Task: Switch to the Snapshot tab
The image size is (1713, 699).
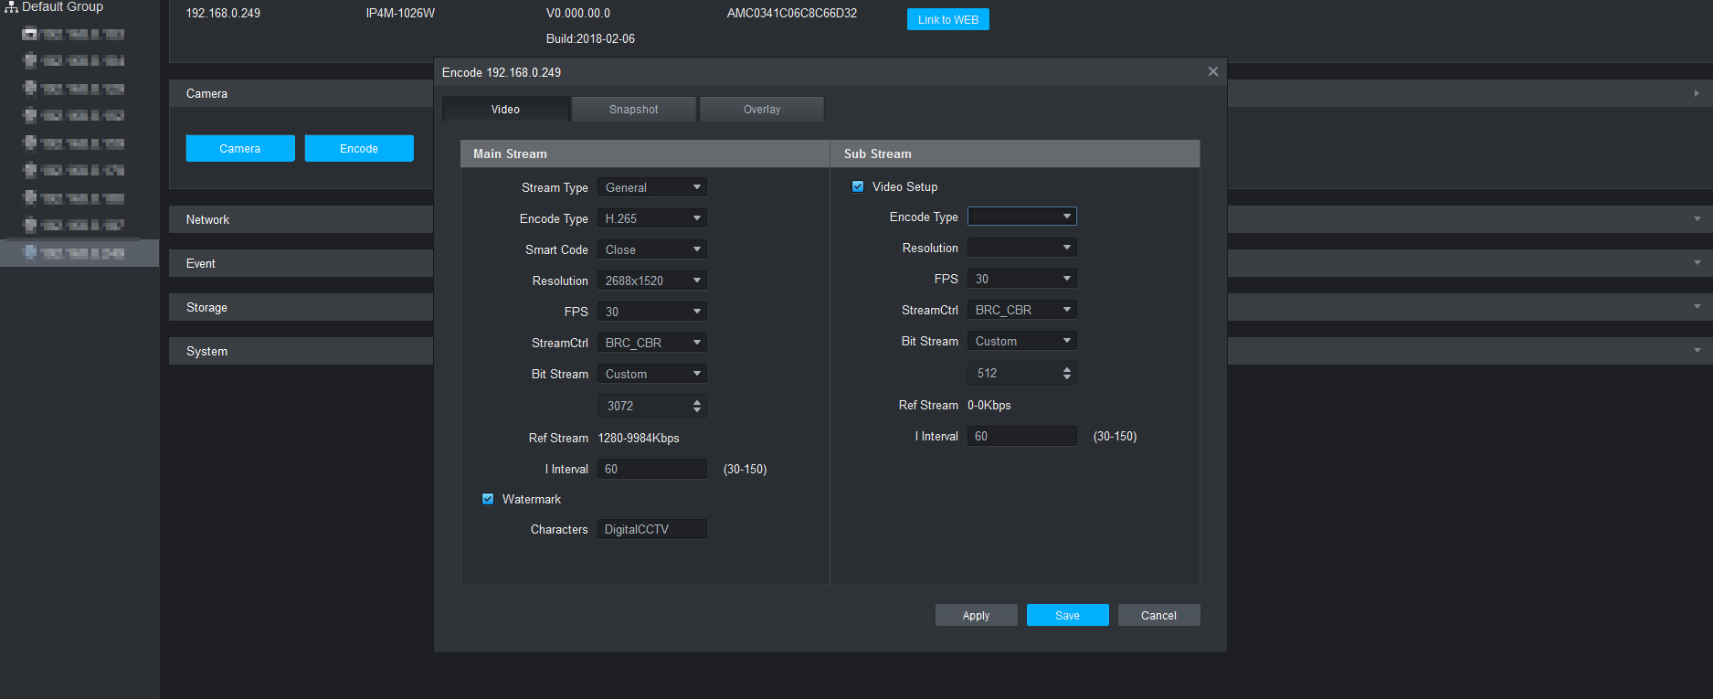Action: 634,109
